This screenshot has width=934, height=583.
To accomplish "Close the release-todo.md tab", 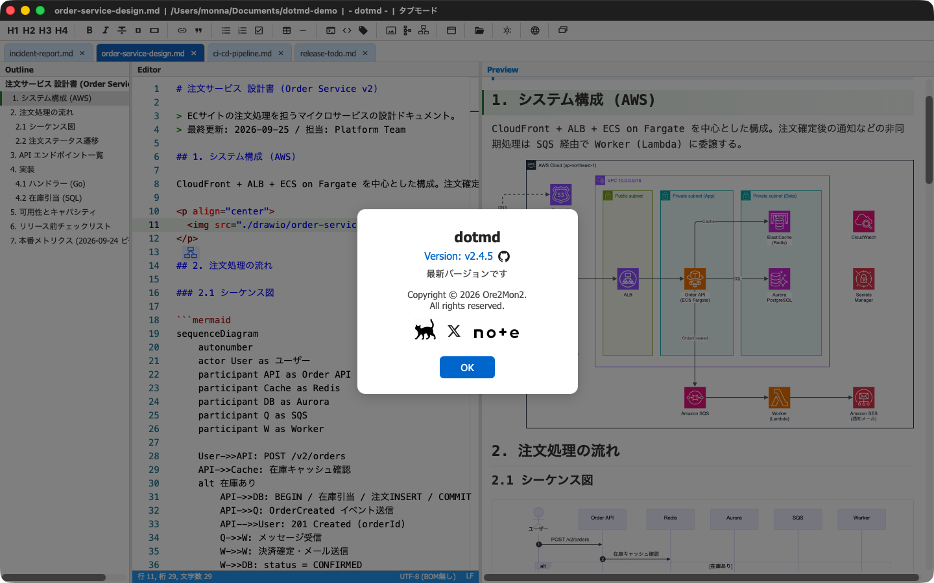I will pyautogui.click(x=365, y=53).
